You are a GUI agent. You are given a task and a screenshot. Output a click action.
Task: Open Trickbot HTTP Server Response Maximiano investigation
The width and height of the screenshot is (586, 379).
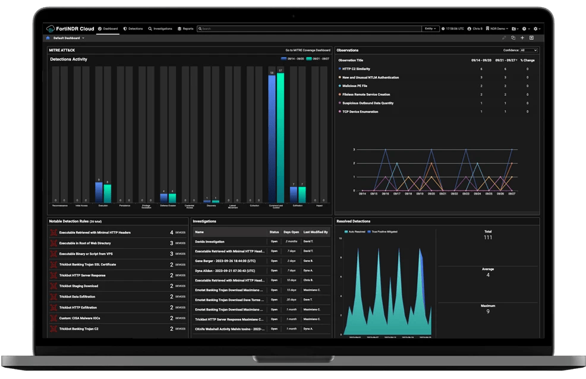pos(262,320)
